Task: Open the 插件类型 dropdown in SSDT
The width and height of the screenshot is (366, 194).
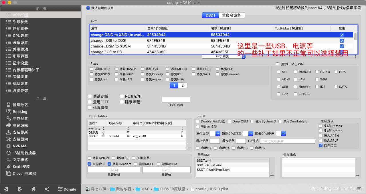Action: tap(215, 134)
